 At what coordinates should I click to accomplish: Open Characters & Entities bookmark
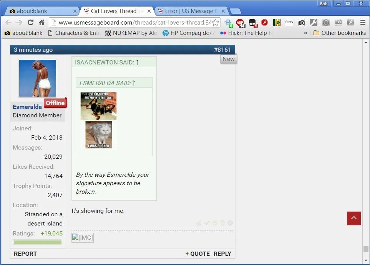74,33
